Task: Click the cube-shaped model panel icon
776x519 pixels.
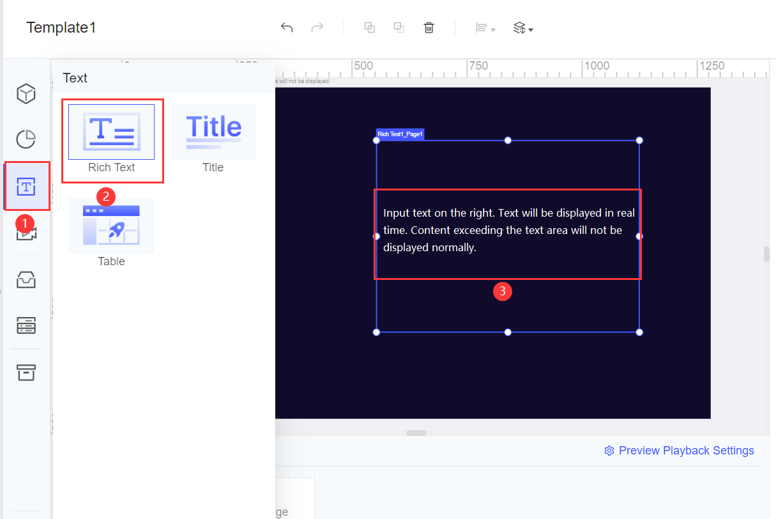Action: (x=26, y=93)
